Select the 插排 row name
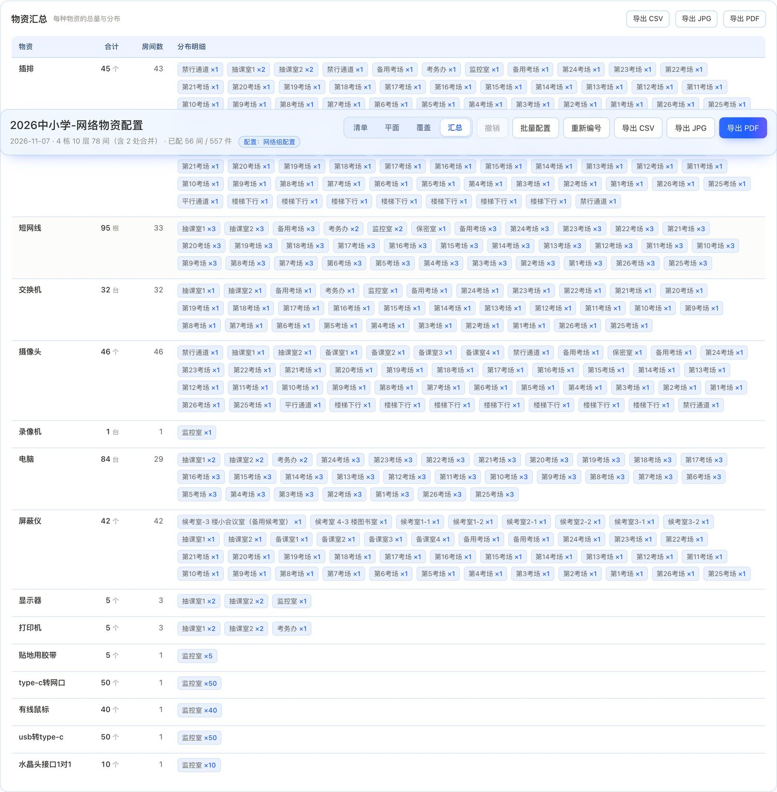The width and height of the screenshot is (777, 792). 26,69
